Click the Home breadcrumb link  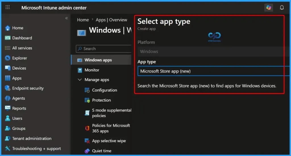click(83, 20)
